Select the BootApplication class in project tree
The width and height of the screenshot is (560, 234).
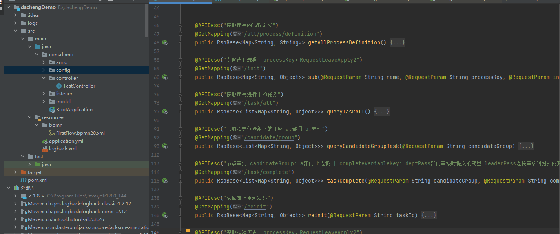point(74,110)
